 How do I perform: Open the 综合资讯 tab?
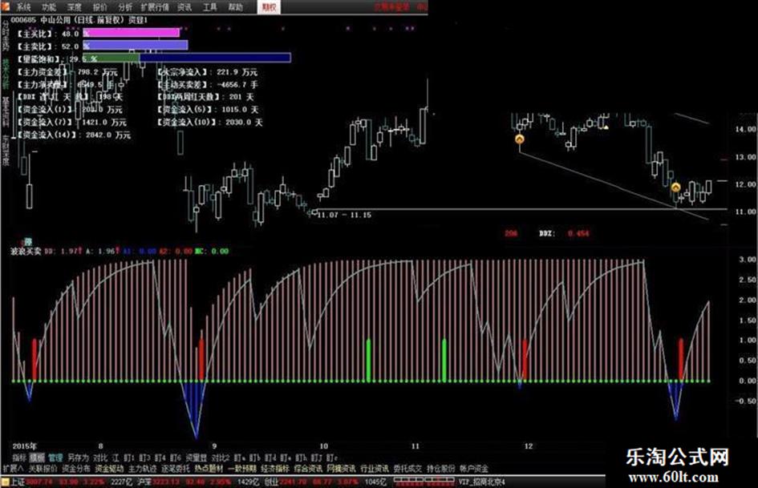tap(309, 469)
